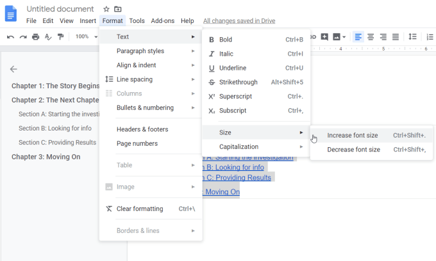Screen dimensions: 436x261
Task: Star the Untitled document
Action: 106,9
